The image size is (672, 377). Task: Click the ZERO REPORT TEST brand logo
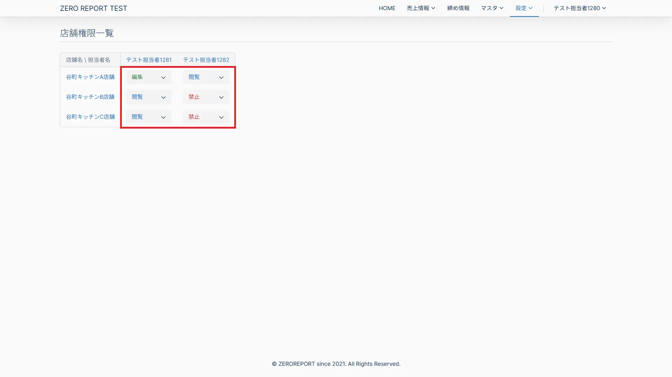[x=93, y=8]
